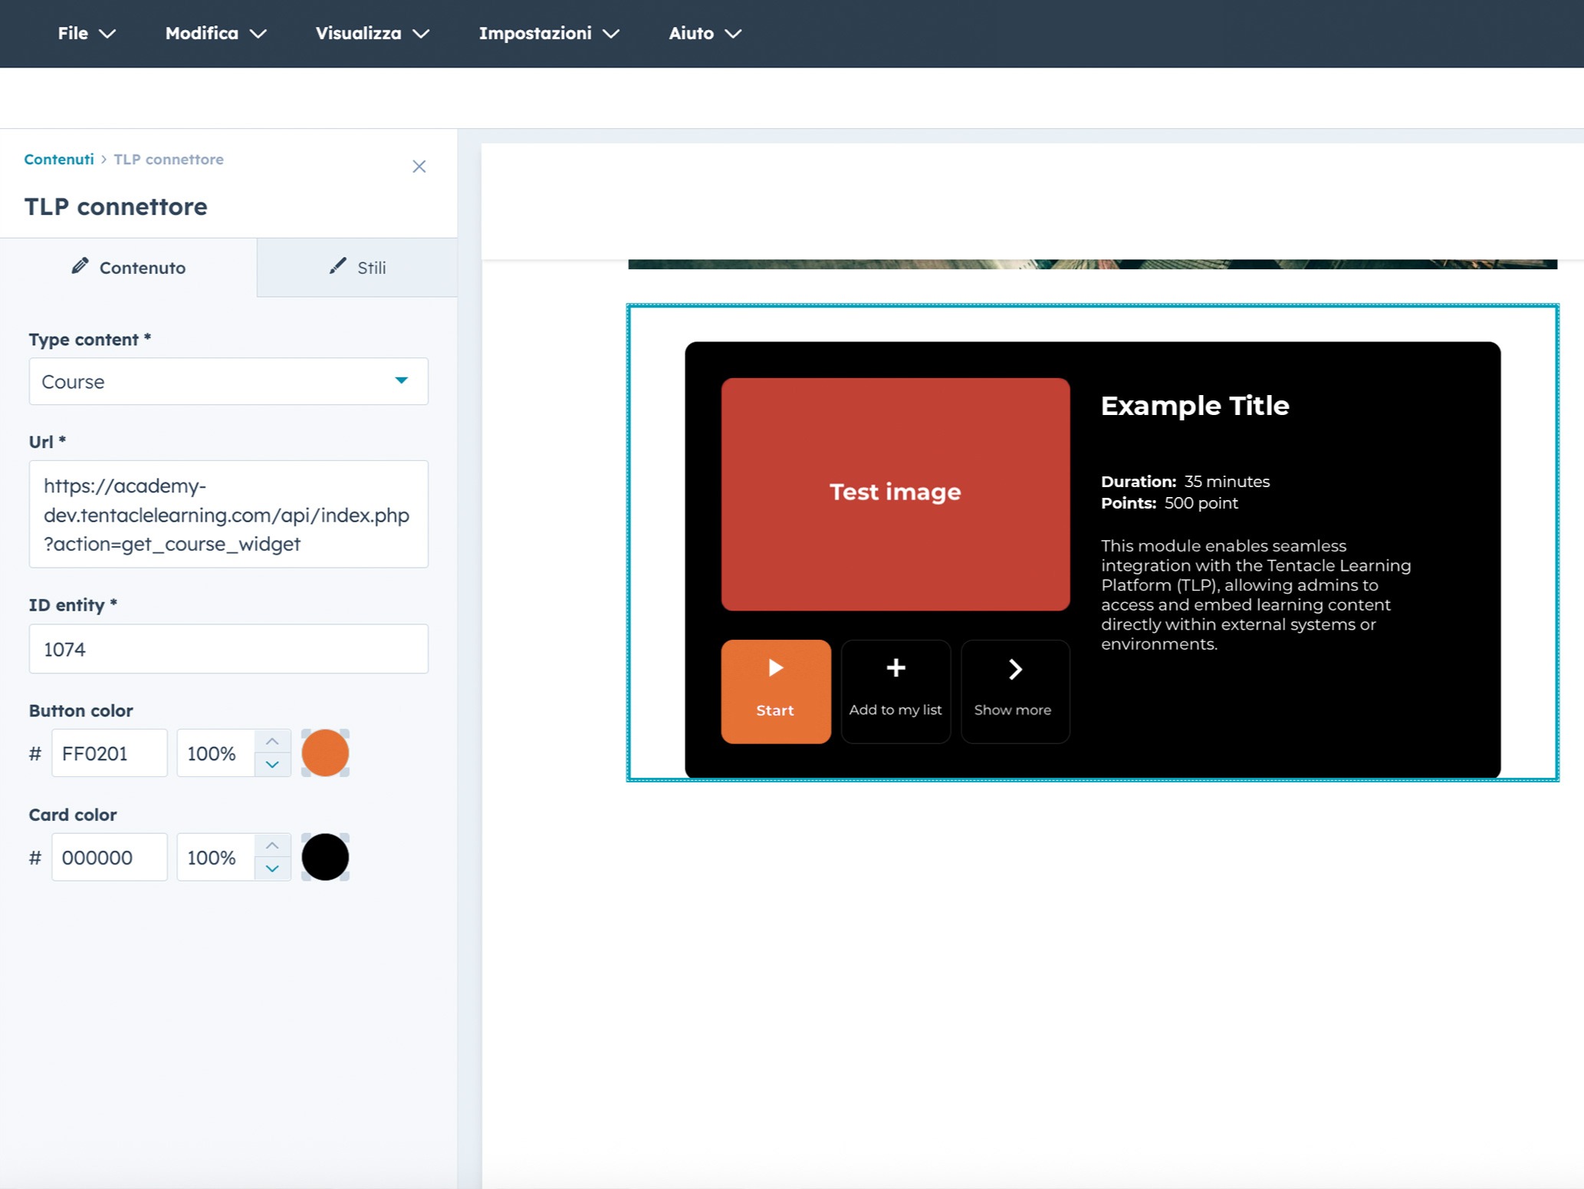Switch to the Stili tab
1584x1189 pixels.
coord(370,267)
